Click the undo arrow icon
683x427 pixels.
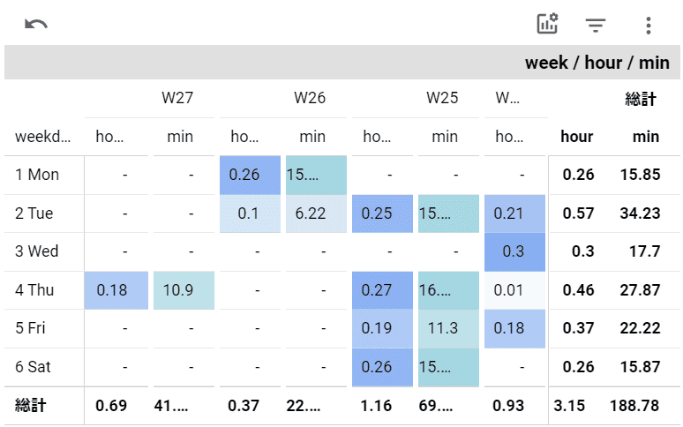coord(36,25)
